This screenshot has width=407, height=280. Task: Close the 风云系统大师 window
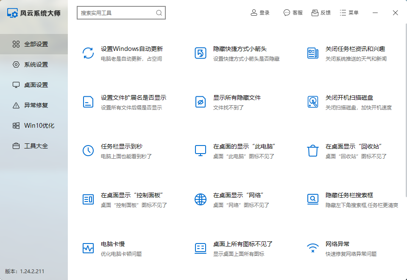click(x=395, y=13)
